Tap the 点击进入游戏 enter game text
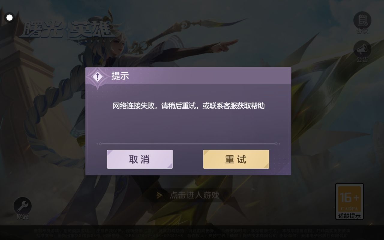This screenshot has width=384, height=240. (x=194, y=195)
